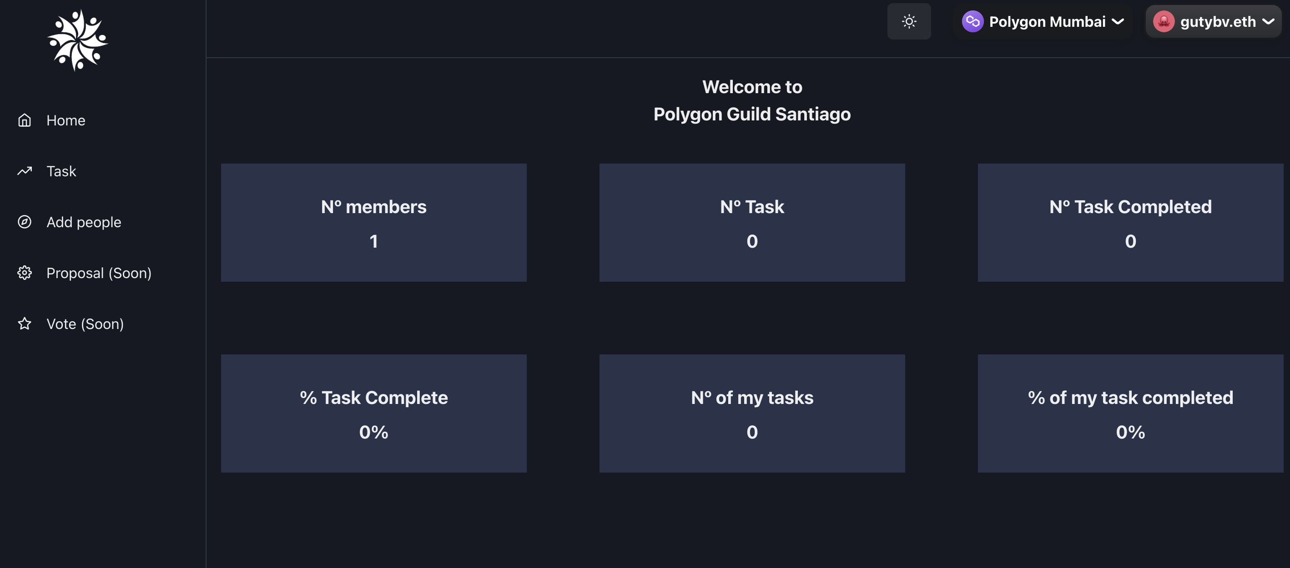The width and height of the screenshot is (1290, 568).
Task: Click the guild logo in sidebar
Action: pyautogui.click(x=78, y=40)
